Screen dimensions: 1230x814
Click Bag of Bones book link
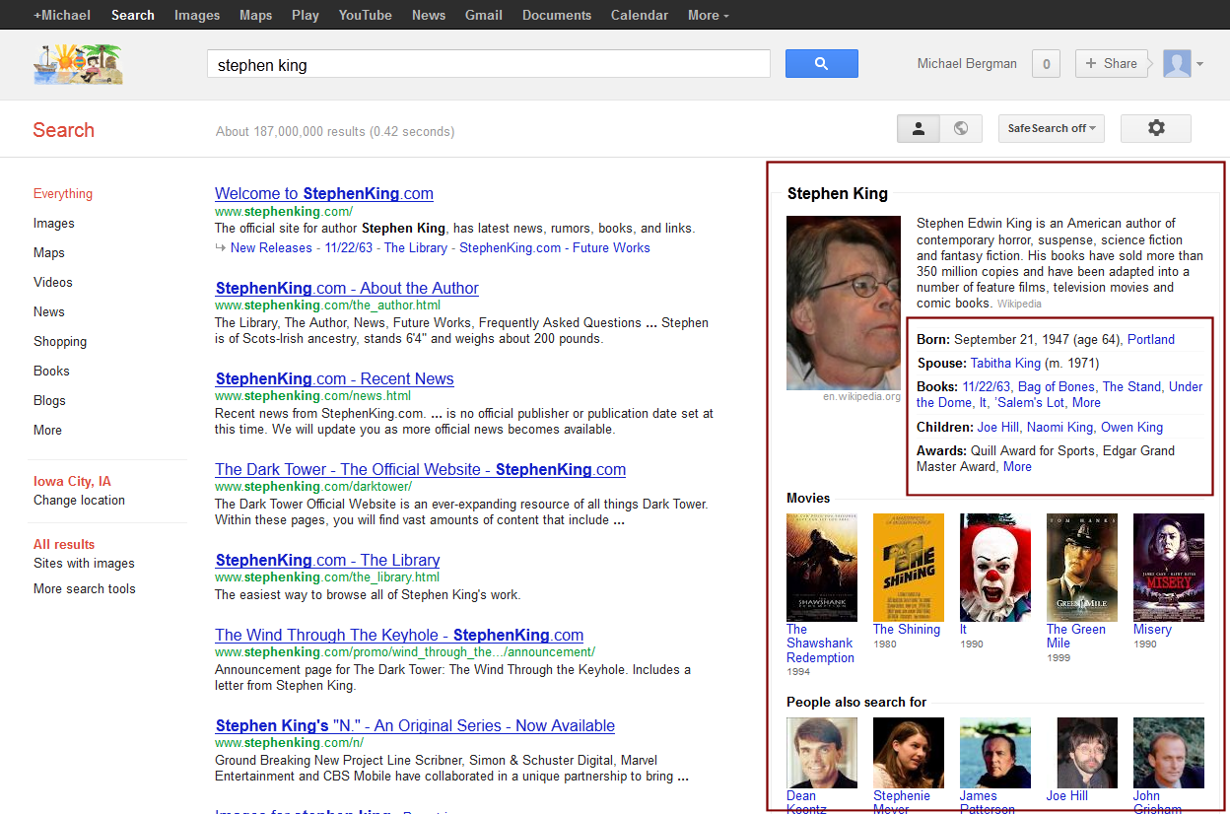click(x=1057, y=387)
